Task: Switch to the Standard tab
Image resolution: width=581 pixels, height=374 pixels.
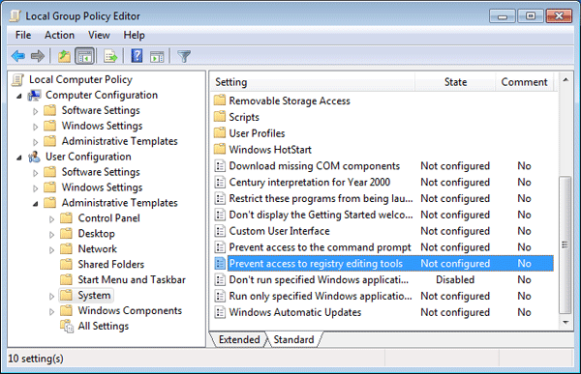Action: (x=293, y=339)
